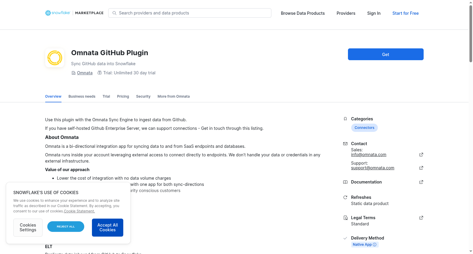This screenshot has height=254, width=473.
Task: Select the Connectors category tag
Action: click(364, 128)
